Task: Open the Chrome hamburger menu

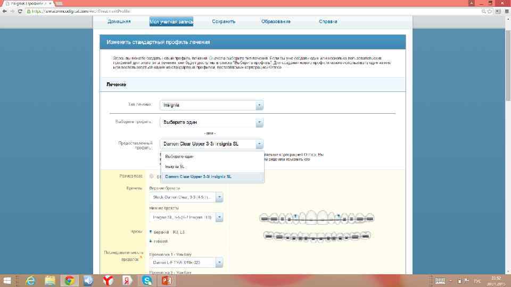Action: (507, 11)
